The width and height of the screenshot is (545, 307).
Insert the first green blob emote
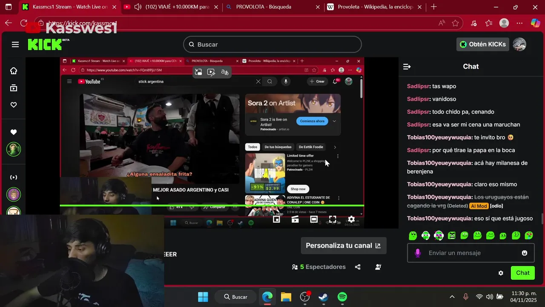coord(413,235)
